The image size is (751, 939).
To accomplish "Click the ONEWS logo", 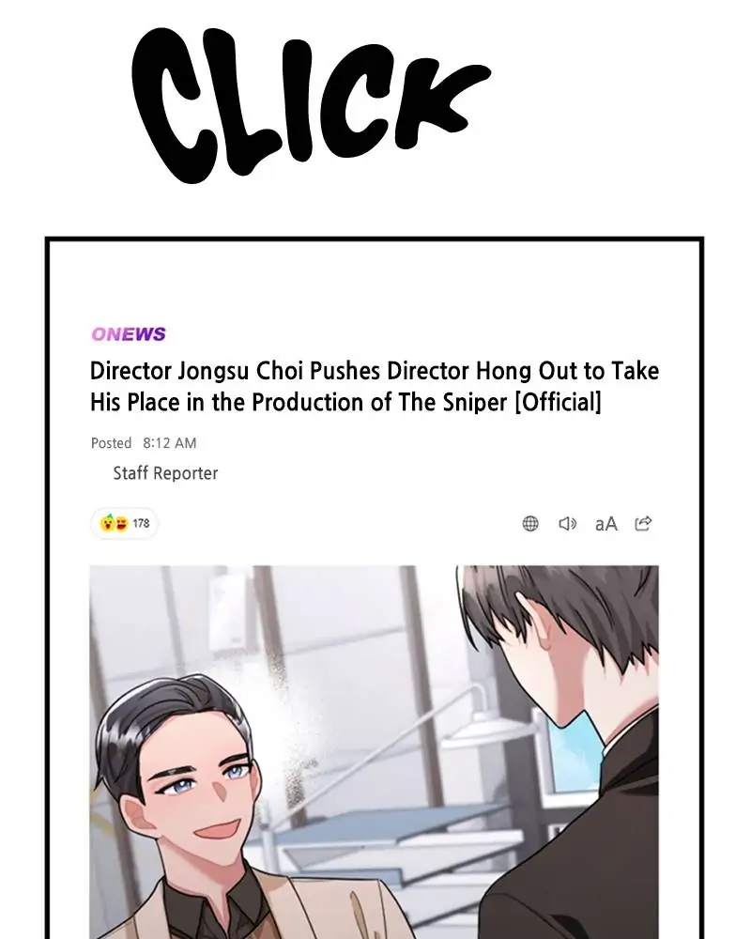I will pos(129,334).
